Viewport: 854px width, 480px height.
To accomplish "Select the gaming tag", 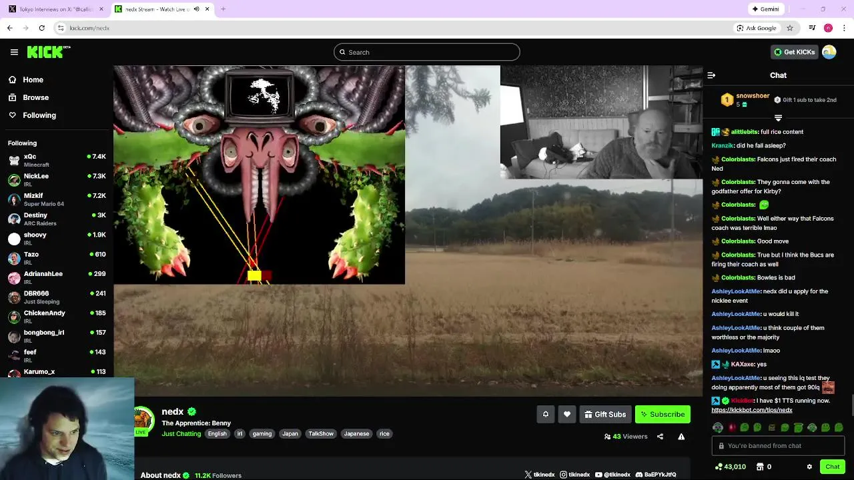I will [x=262, y=433].
